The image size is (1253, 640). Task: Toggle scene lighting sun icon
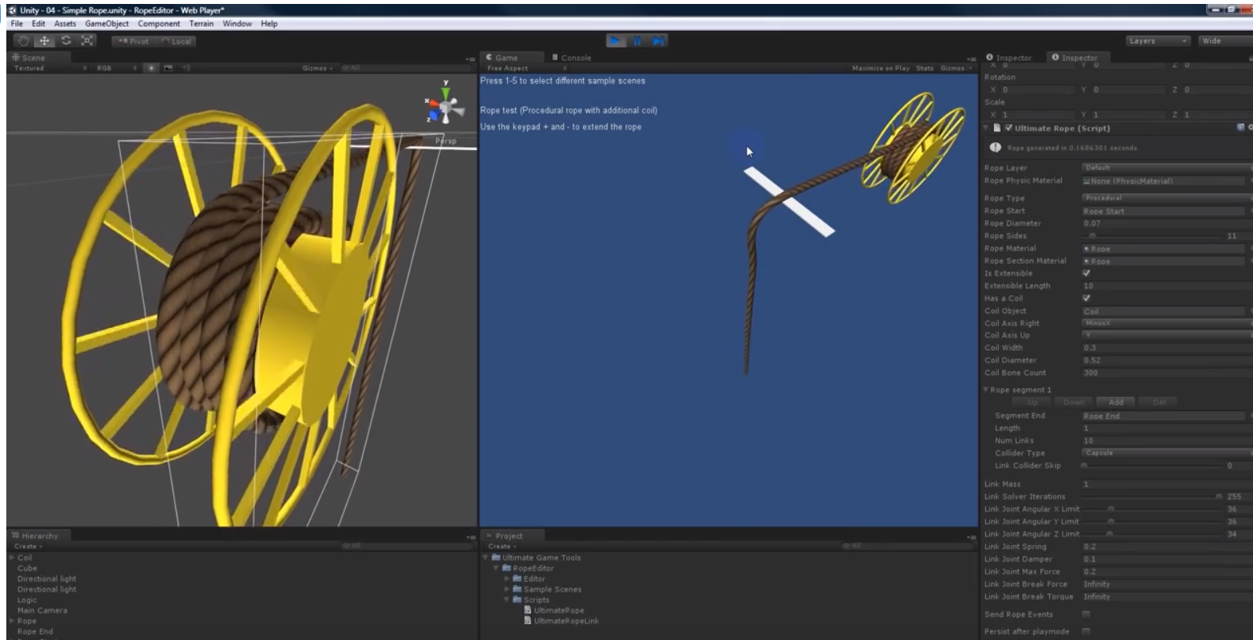coord(151,69)
